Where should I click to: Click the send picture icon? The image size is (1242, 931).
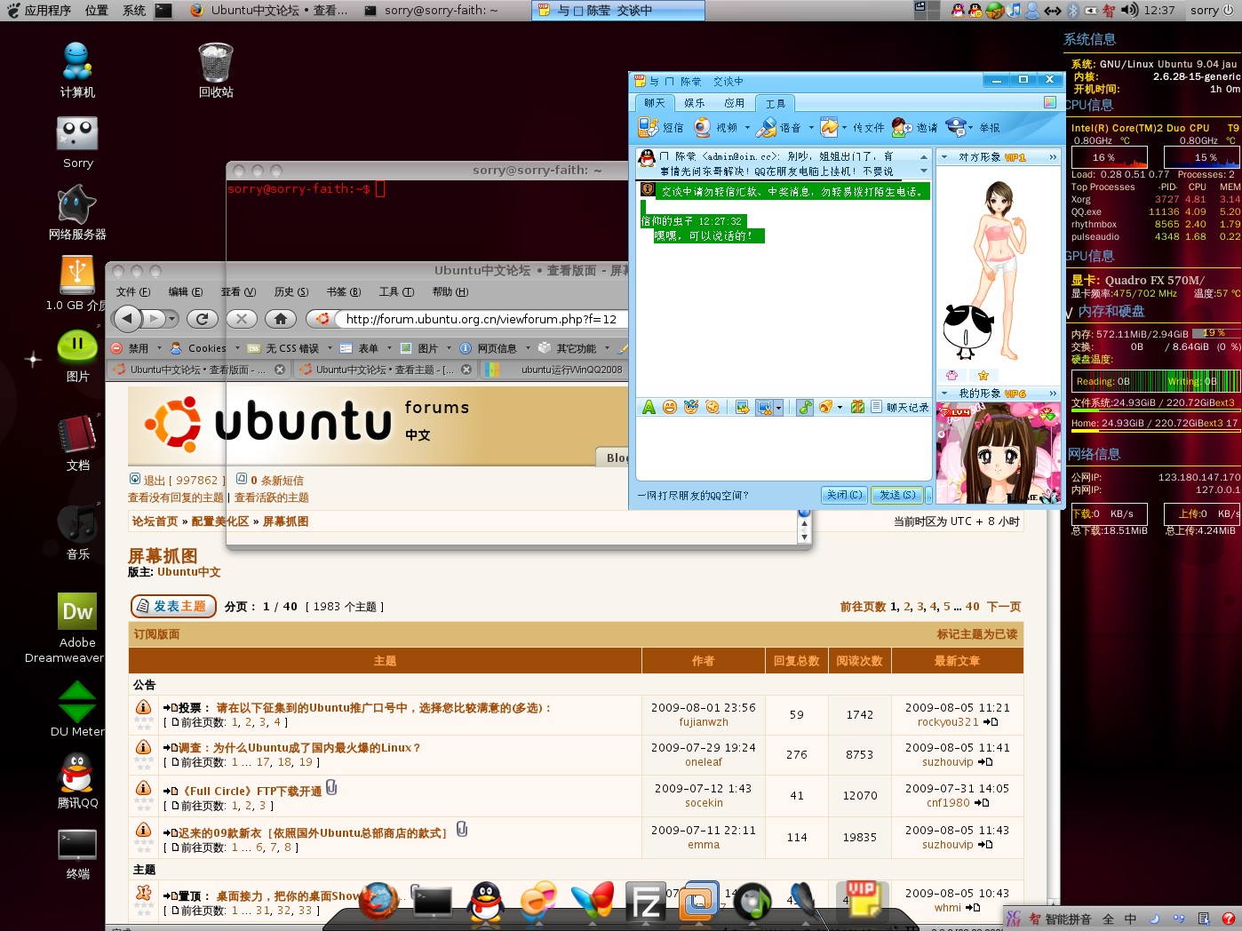coord(743,407)
